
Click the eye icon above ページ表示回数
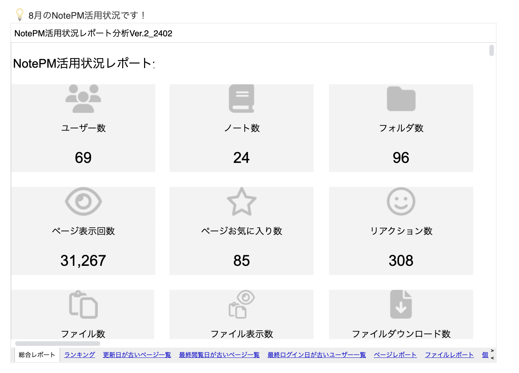[x=83, y=201]
